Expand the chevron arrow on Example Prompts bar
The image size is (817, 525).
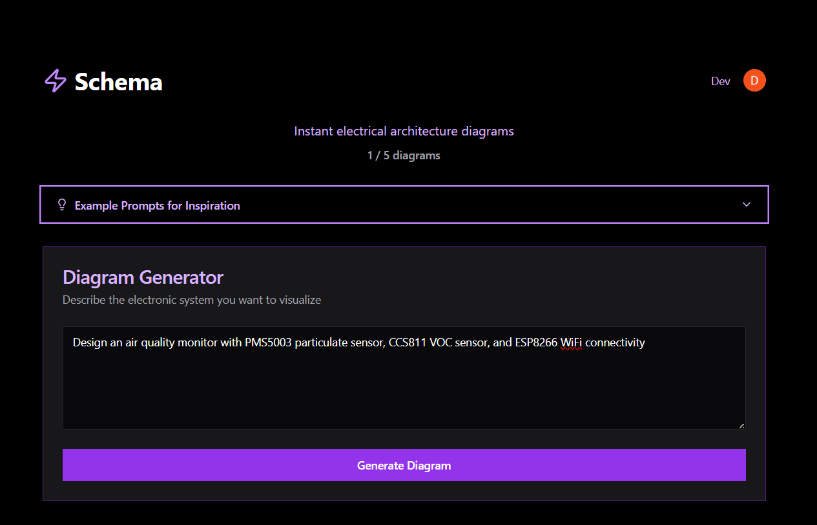click(x=747, y=204)
